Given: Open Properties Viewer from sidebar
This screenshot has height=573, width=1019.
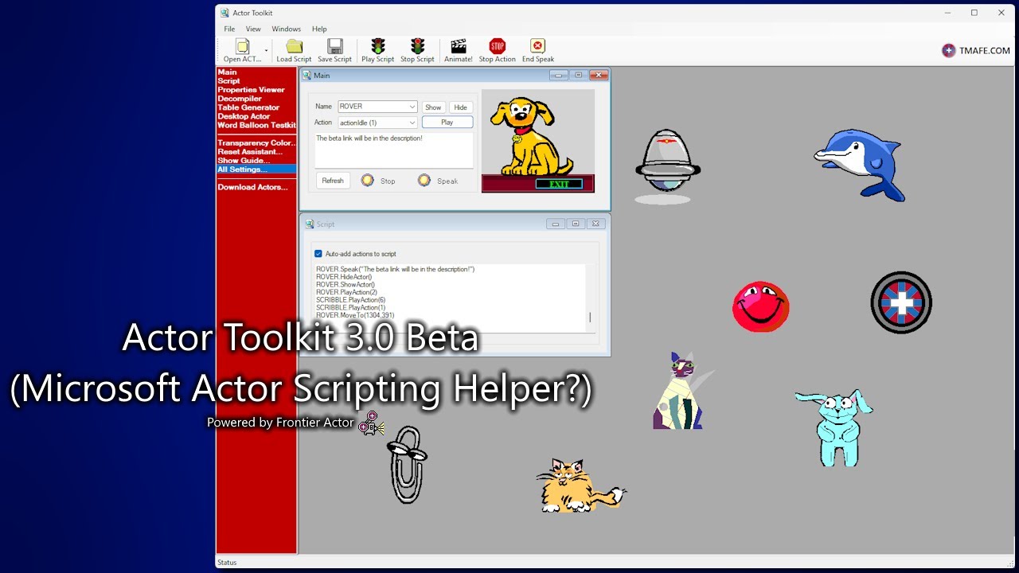Looking at the screenshot, I should point(251,90).
